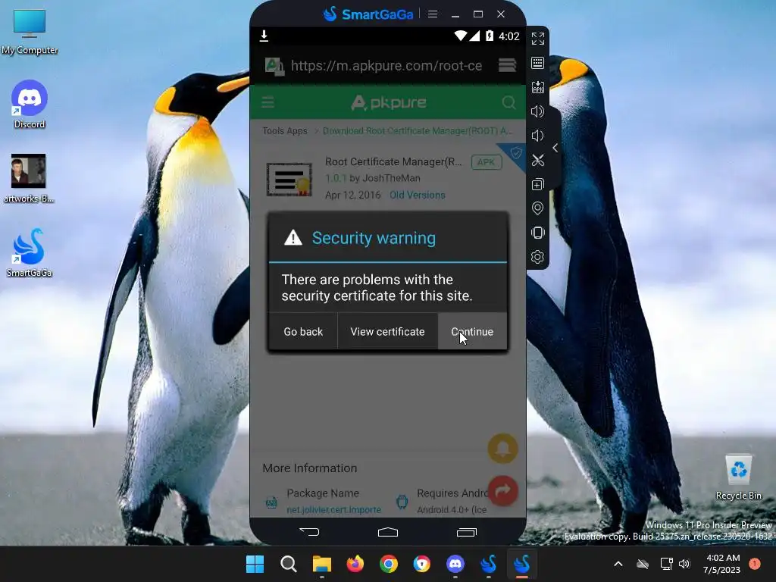Launch Google Chrome from the taskbar
The width and height of the screenshot is (776, 582).
pyautogui.click(x=389, y=564)
